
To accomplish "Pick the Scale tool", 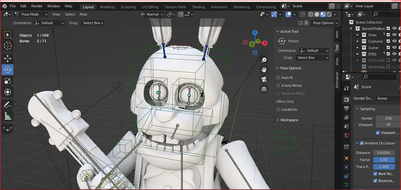I will coord(8,81).
